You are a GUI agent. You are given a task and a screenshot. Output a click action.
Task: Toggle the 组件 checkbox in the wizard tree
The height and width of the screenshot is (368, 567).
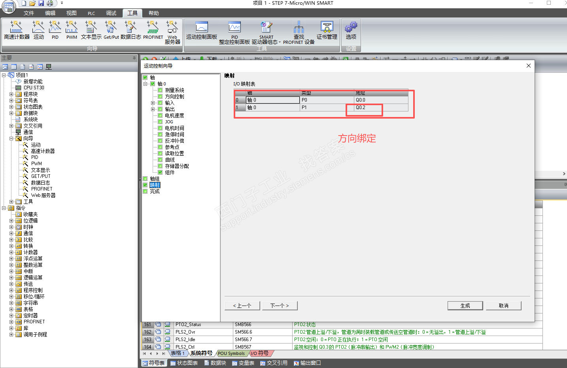(160, 172)
